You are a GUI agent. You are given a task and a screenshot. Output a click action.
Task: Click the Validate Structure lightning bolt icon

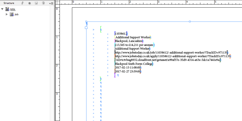[22, 3]
